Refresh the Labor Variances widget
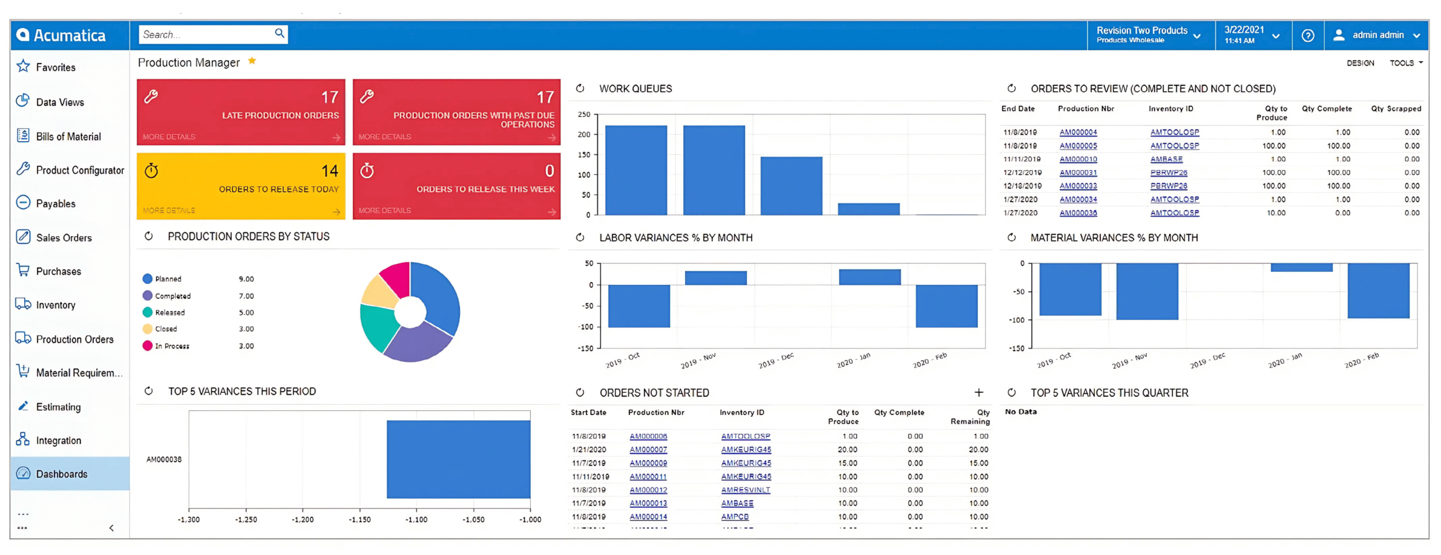Screen dimensions: 1441x555 [580, 238]
